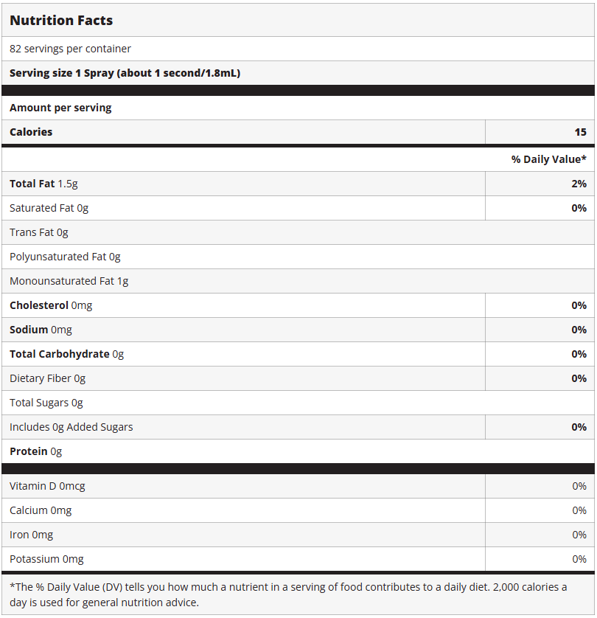The image size is (597, 618).
Task: Click the 0% value for Potassium
Action: pos(579,559)
